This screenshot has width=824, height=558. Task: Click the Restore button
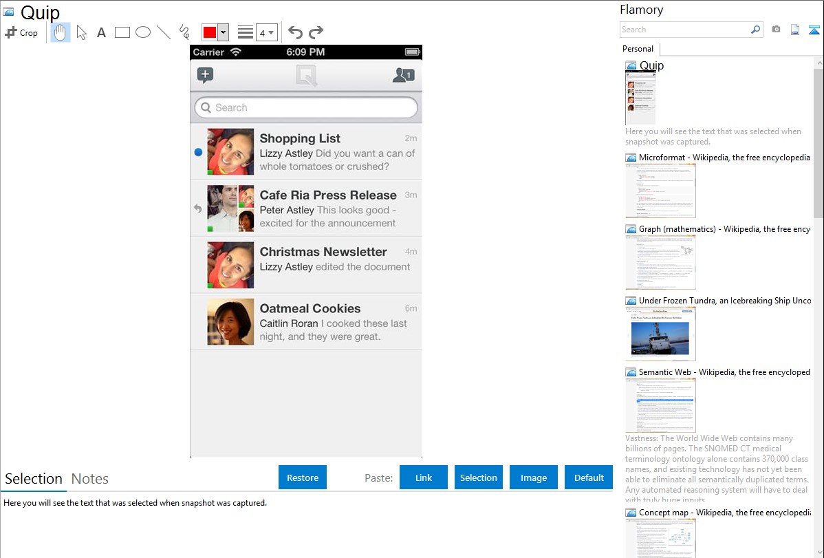(x=303, y=477)
